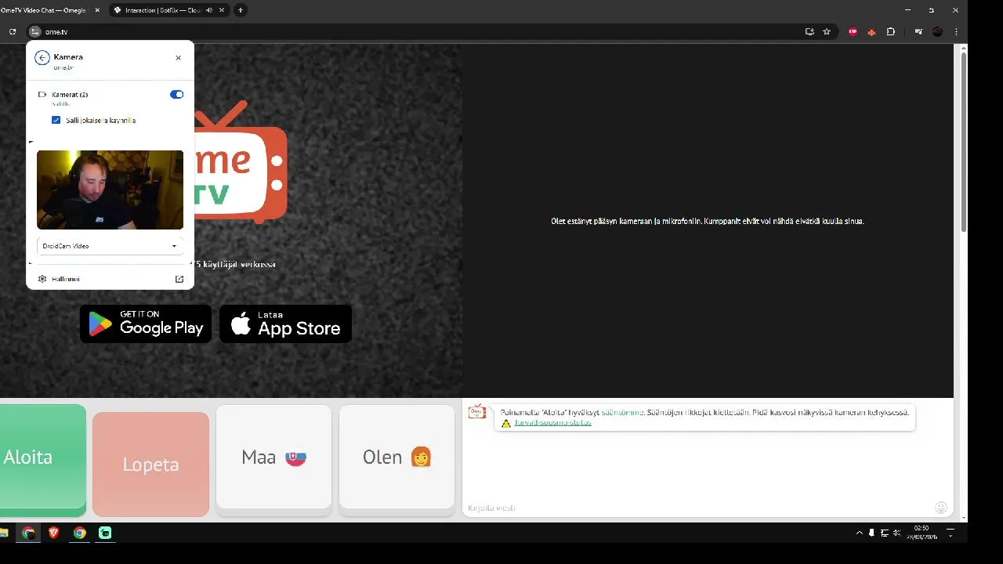Click the blocked camera and microphone message
Screen dimensions: 1003x564
coord(708,222)
